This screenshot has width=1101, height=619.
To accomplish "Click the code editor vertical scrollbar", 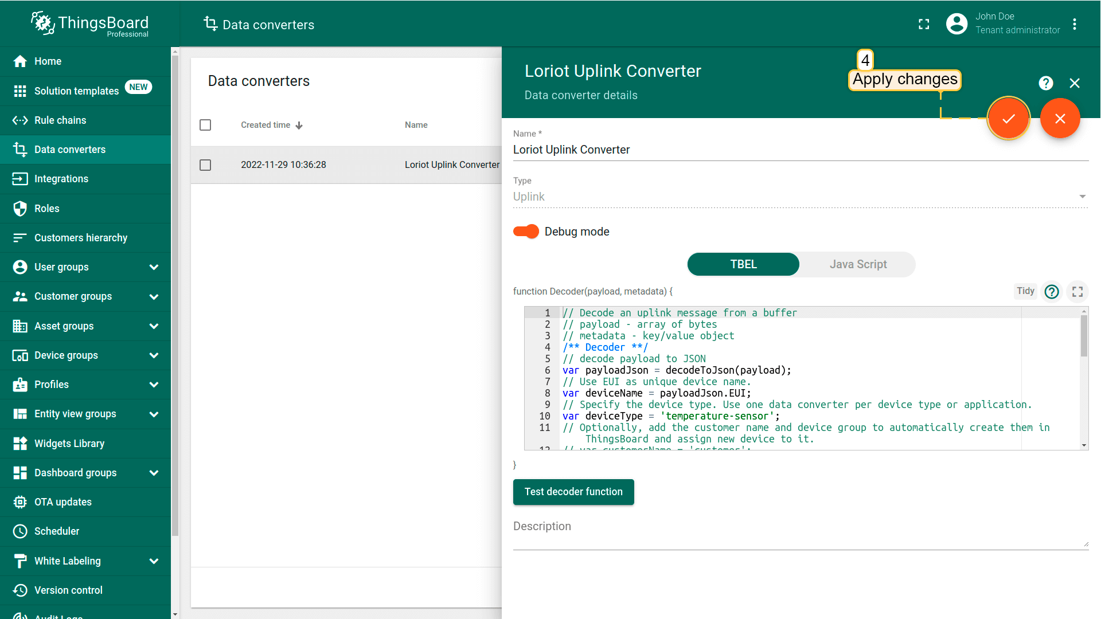I will (x=1084, y=336).
